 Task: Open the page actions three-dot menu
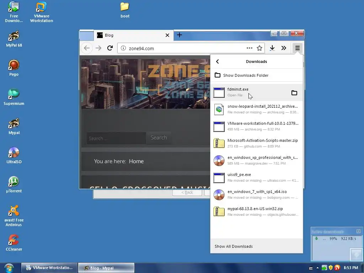point(249,48)
